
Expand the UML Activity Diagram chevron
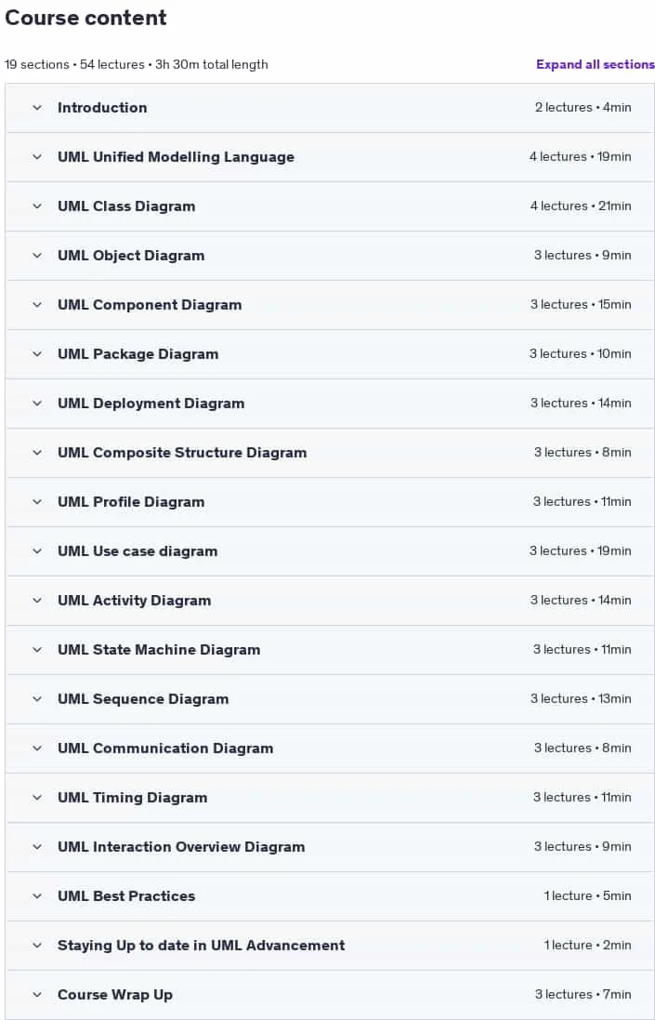pyautogui.click(x=37, y=601)
